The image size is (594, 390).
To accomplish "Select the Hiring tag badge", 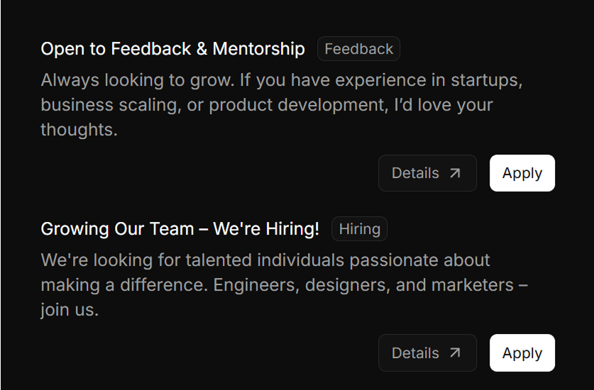I will point(359,229).
